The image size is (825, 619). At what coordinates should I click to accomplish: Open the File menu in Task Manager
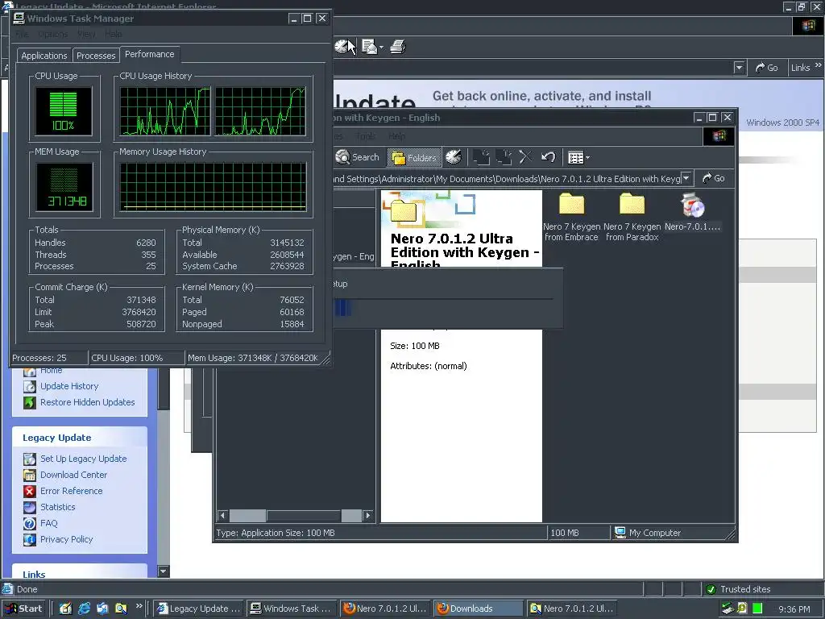click(22, 34)
